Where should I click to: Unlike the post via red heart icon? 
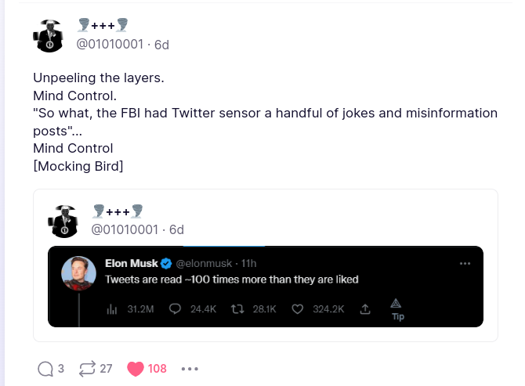point(136,368)
